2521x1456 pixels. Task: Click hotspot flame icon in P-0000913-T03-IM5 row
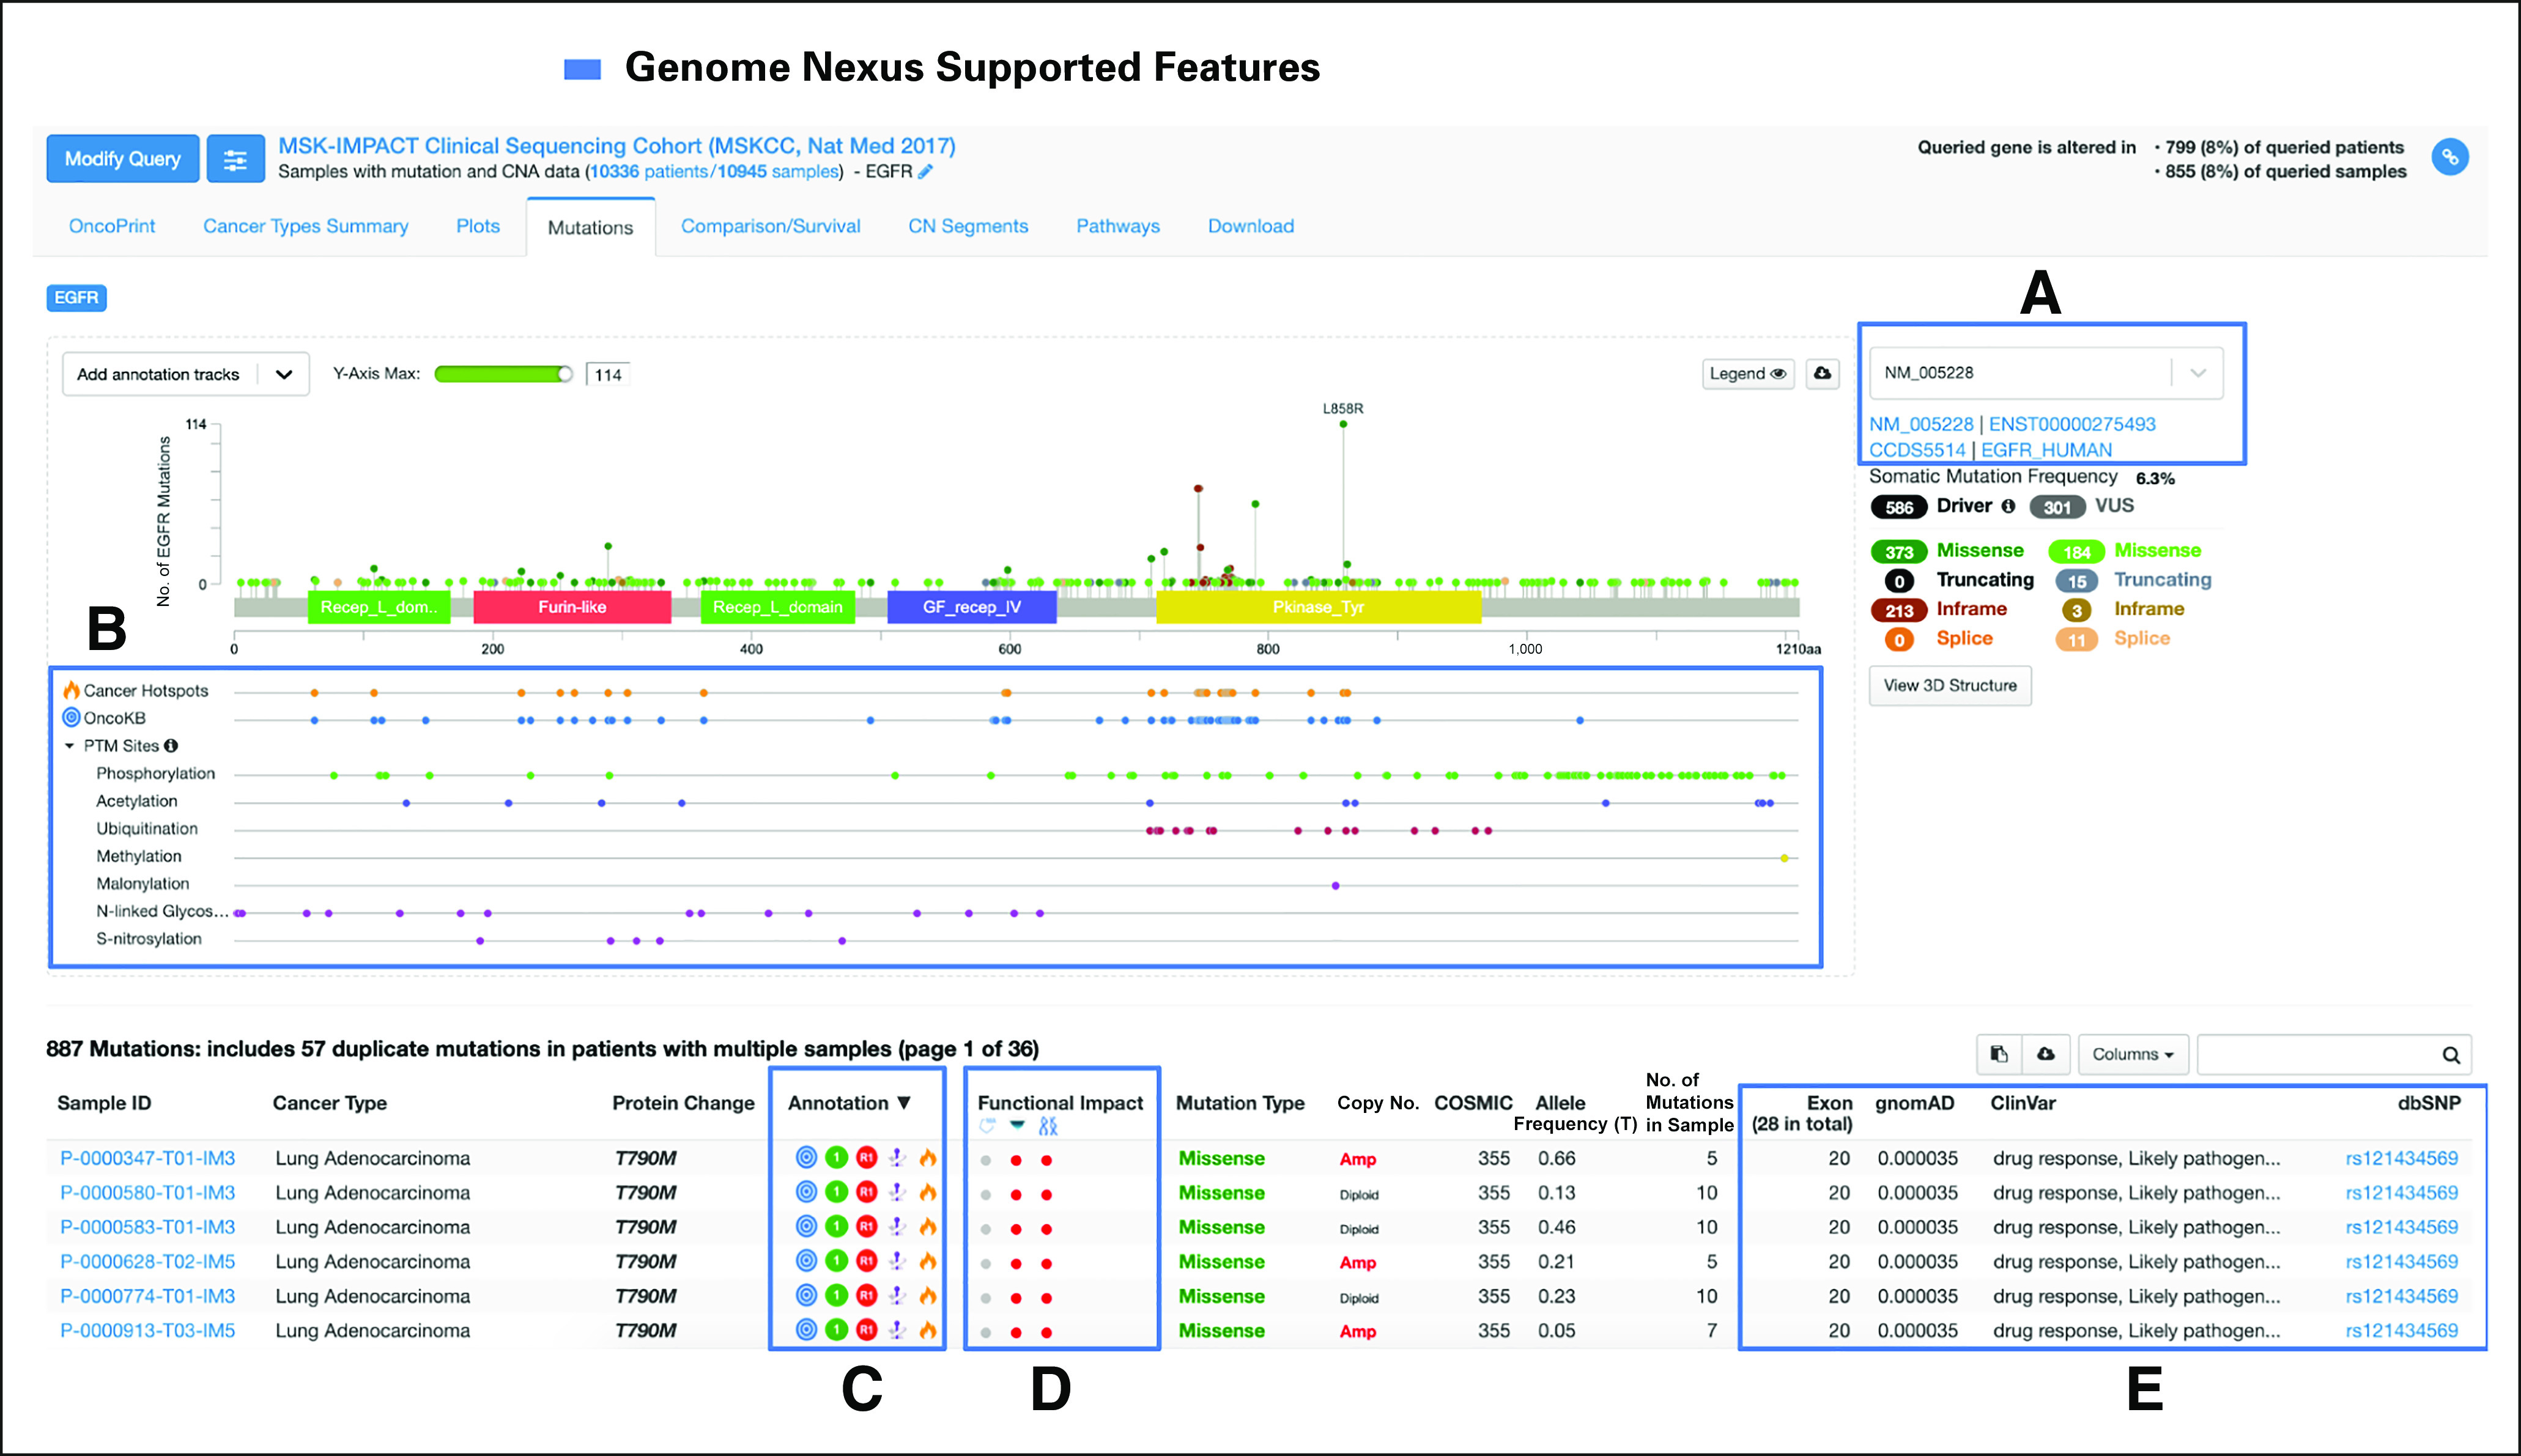928,1330
